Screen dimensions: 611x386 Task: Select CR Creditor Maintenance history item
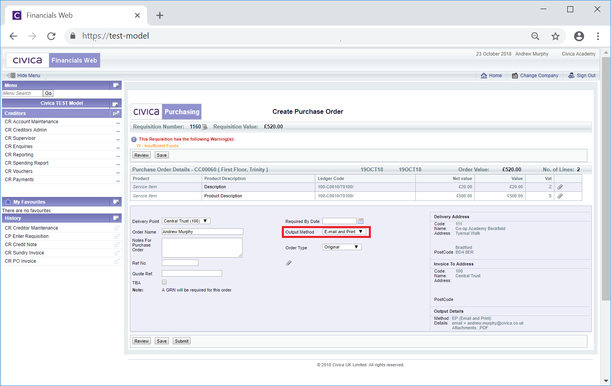(31, 228)
